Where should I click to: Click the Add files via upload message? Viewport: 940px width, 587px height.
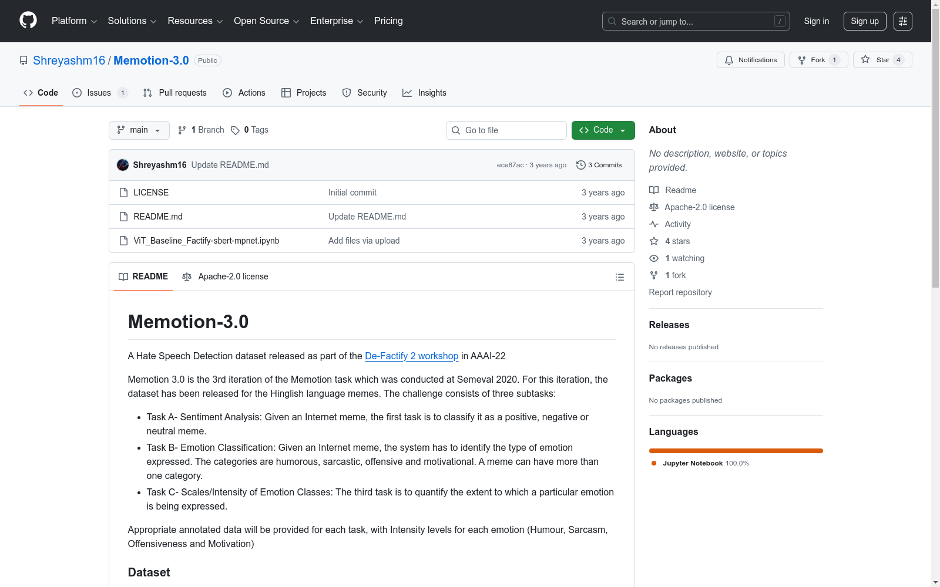364,241
